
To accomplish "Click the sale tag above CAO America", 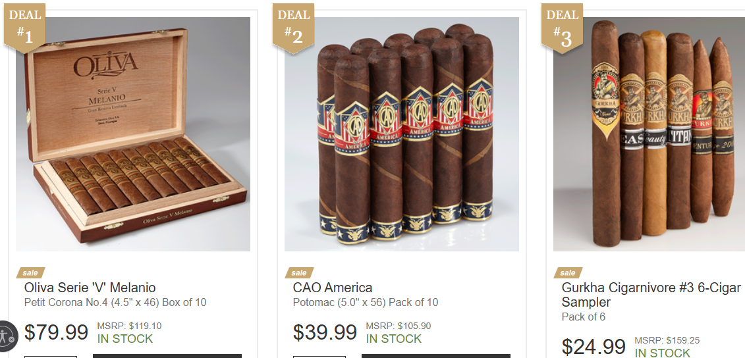I will click(x=299, y=272).
